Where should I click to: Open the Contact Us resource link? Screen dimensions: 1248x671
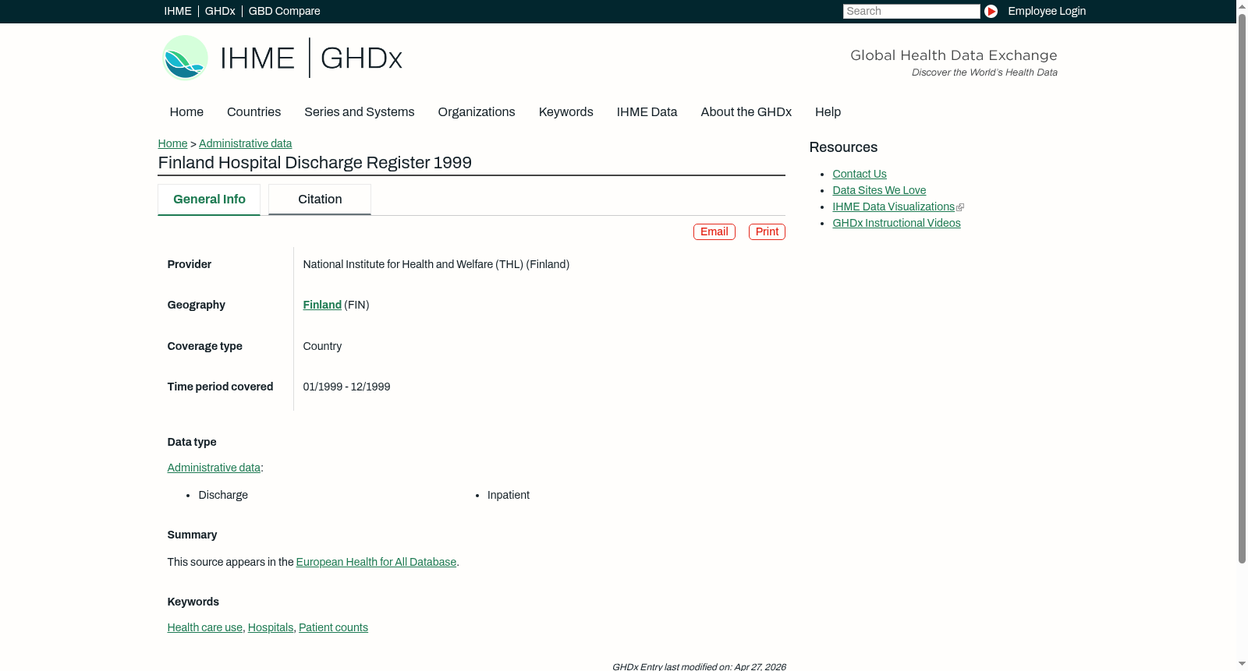pyautogui.click(x=860, y=174)
